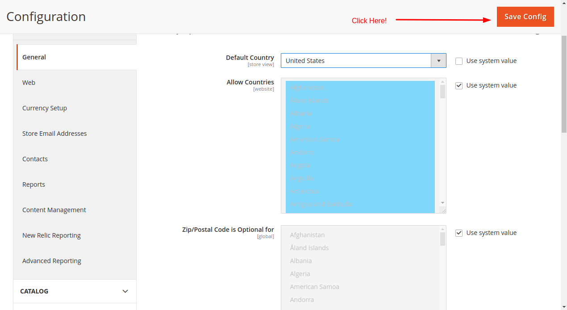Expand the CATALOG section chevron

(x=125, y=291)
